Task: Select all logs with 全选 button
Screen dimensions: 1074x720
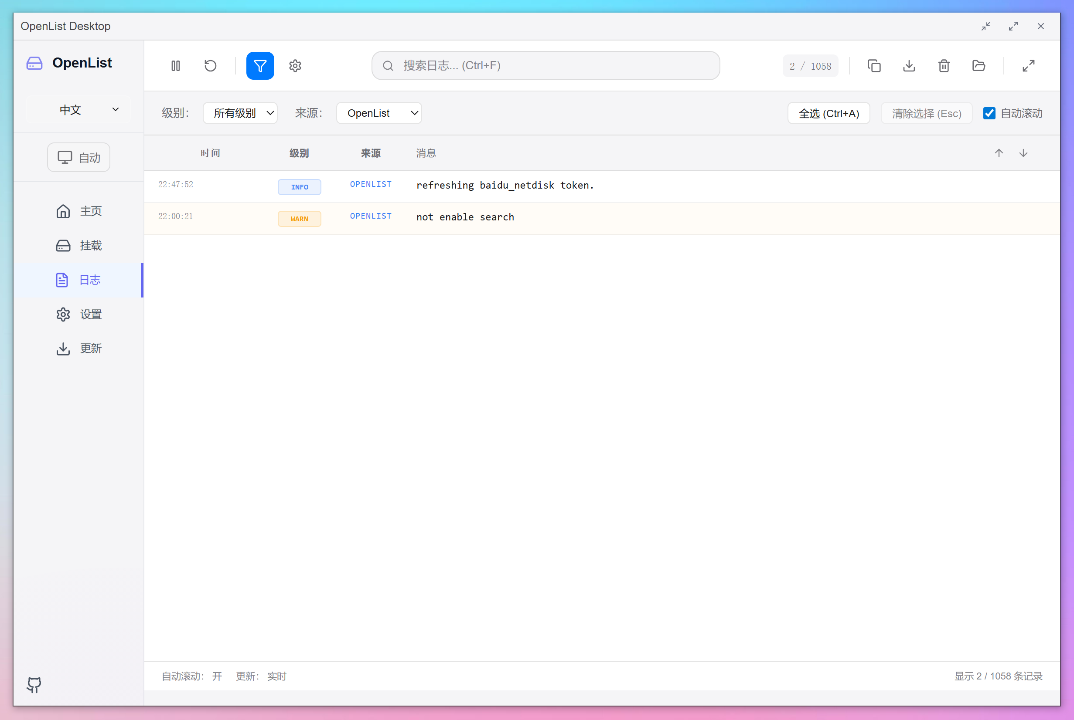Action: (x=829, y=113)
